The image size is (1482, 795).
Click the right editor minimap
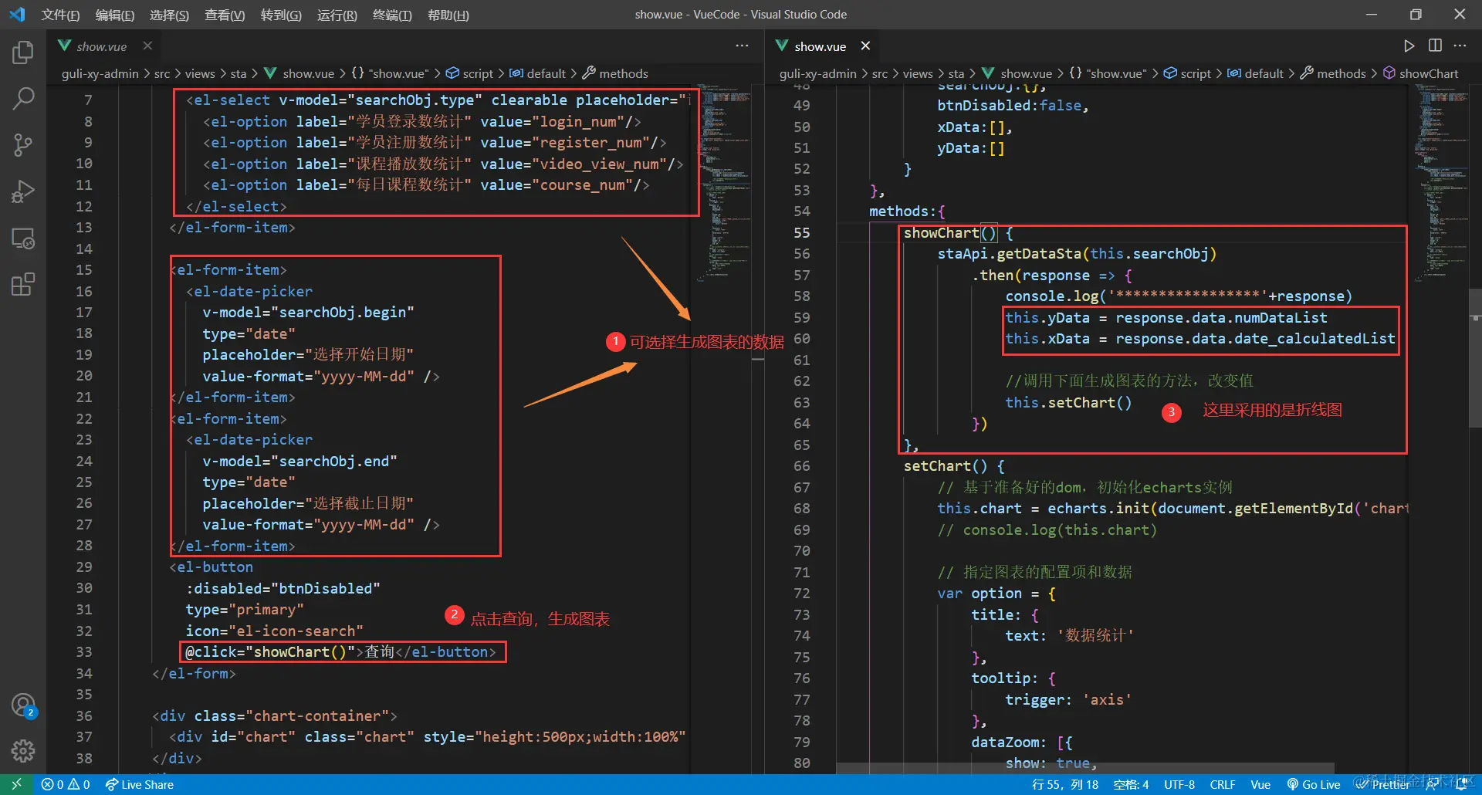click(1442, 181)
